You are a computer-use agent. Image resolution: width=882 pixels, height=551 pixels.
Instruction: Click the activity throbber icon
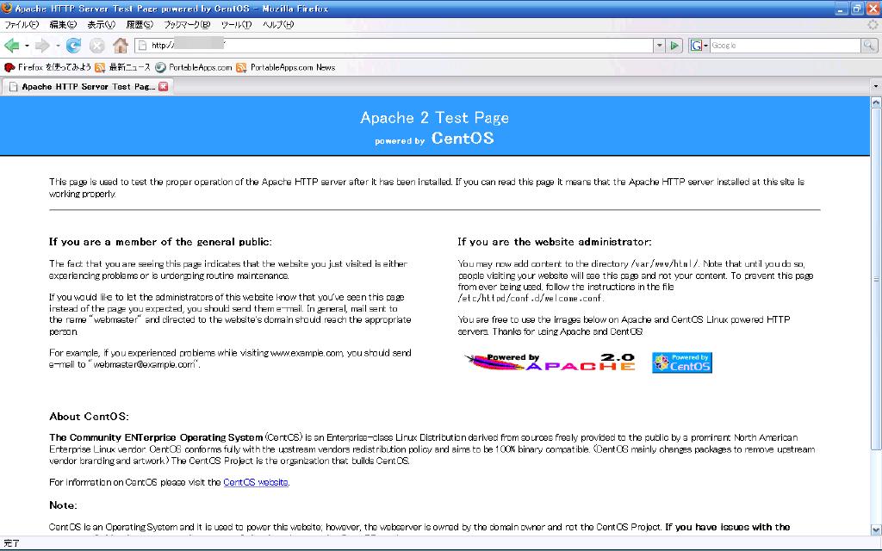coord(873,25)
